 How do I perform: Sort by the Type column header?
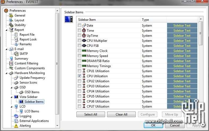pyautogui.click(x=154, y=20)
